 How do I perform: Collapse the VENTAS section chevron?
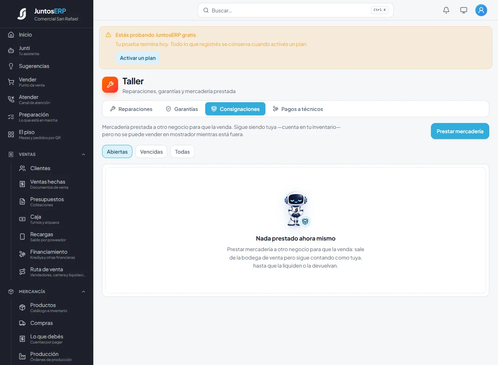point(83,154)
